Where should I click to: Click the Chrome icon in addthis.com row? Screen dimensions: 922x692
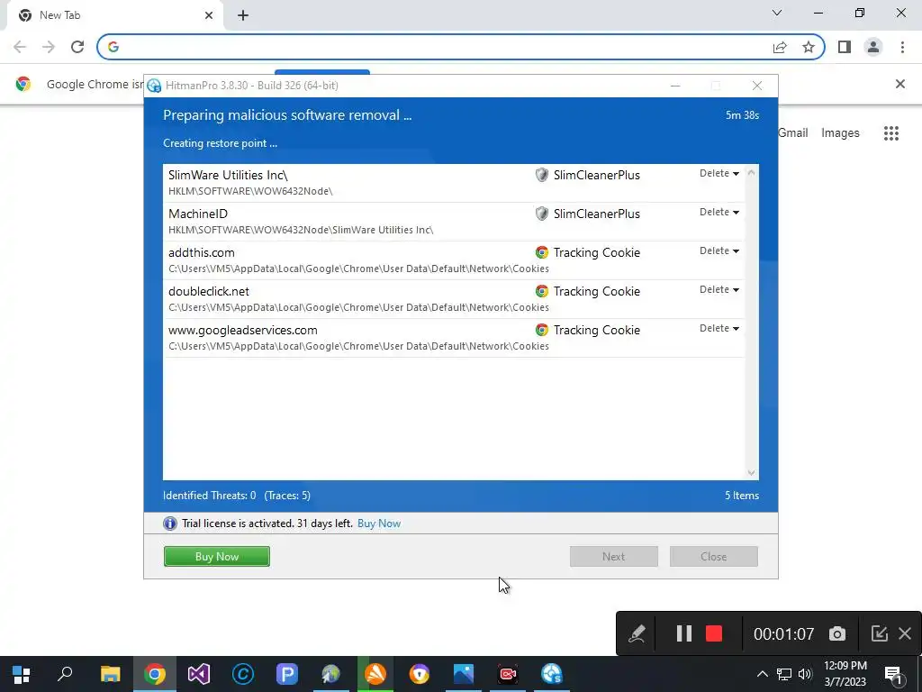point(541,252)
